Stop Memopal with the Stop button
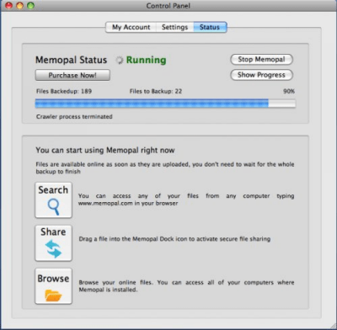337x330 pixels. pyautogui.click(x=261, y=60)
